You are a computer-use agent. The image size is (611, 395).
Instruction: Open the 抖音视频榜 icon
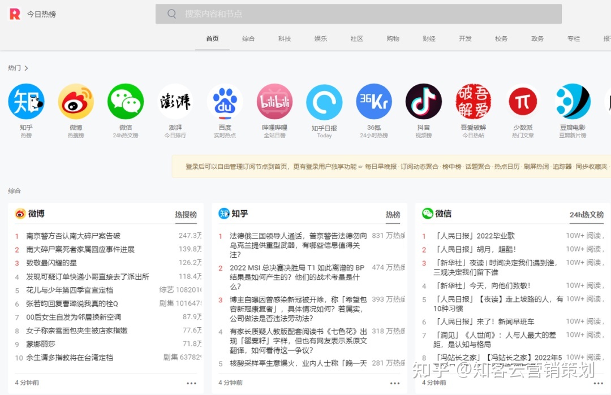(x=424, y=102)
